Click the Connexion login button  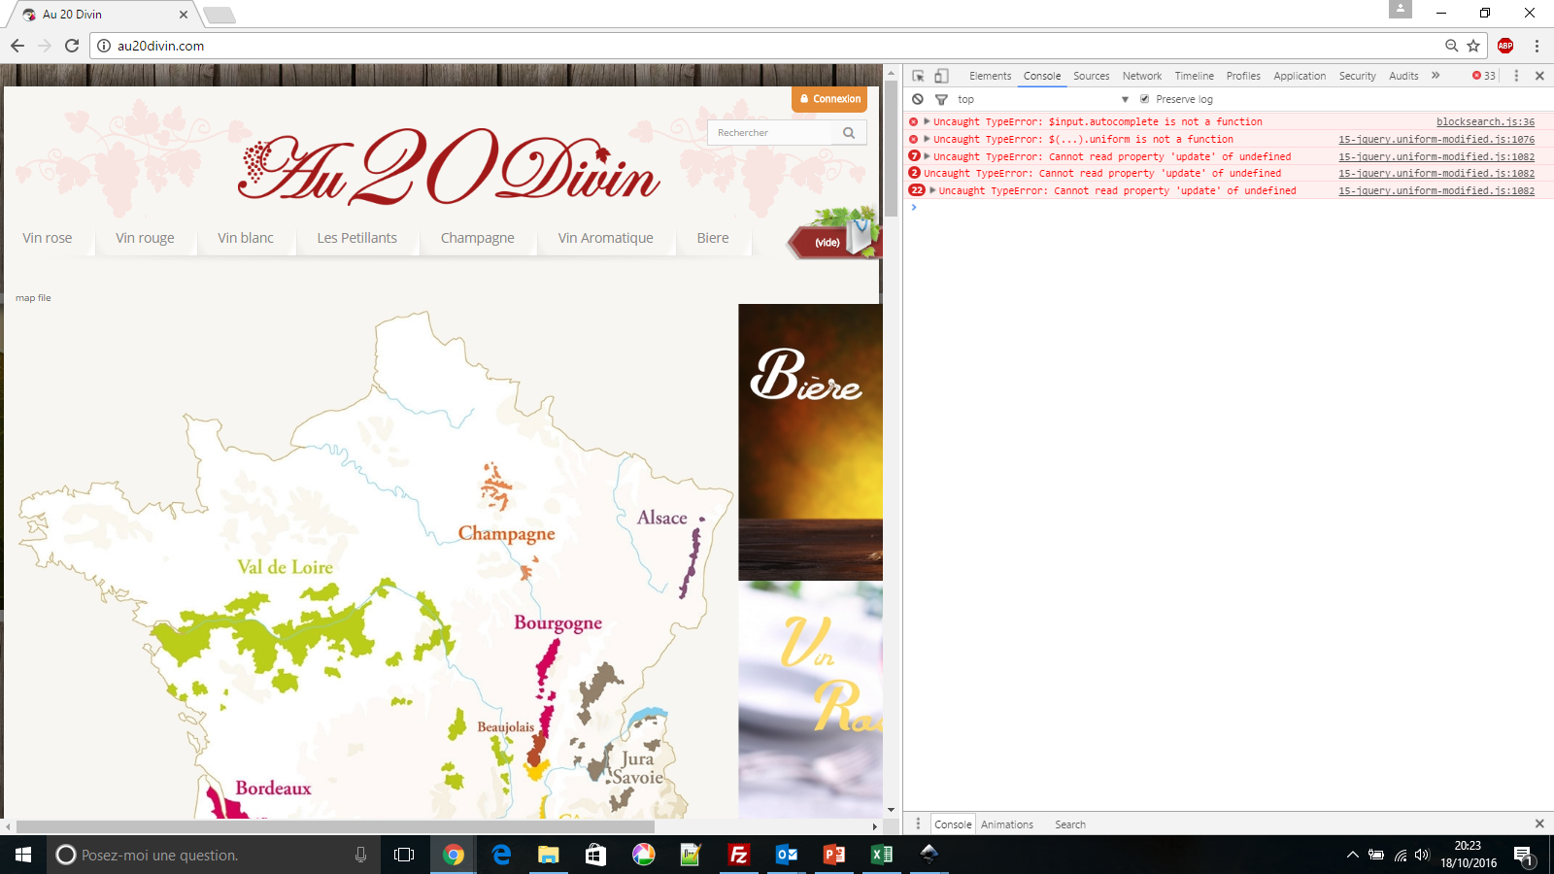click(x=829, y=99)
